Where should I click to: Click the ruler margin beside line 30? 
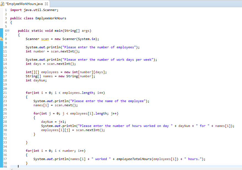click(x=2, y=130)
